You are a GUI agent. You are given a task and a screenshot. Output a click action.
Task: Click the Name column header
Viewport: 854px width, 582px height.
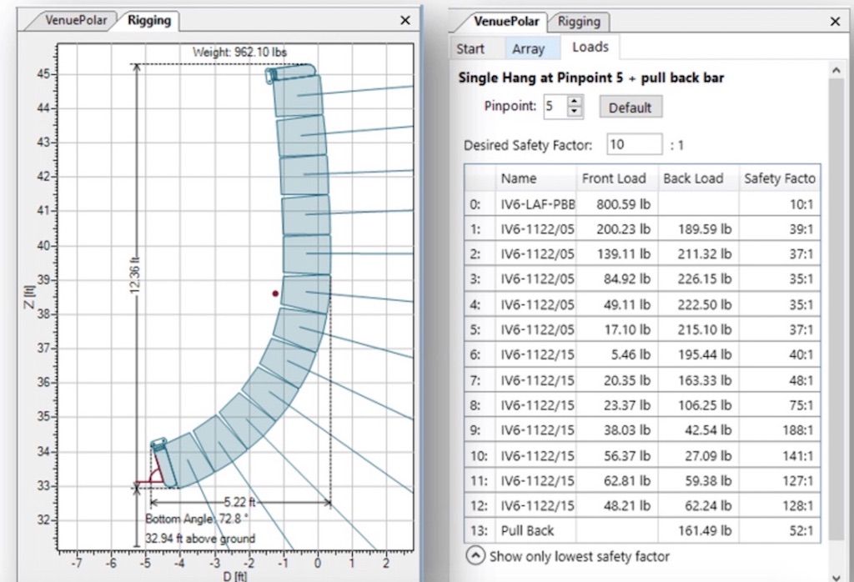tap(519, 178)
